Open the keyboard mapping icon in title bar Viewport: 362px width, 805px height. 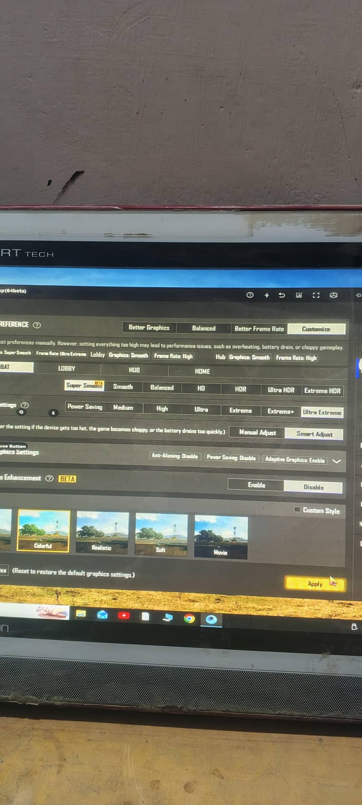299,295
